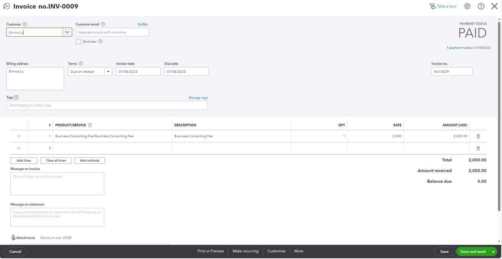The width and height of the screenshot is (502, 259).
Task: Click the invoice history clock icon
Action: point(7,6)
